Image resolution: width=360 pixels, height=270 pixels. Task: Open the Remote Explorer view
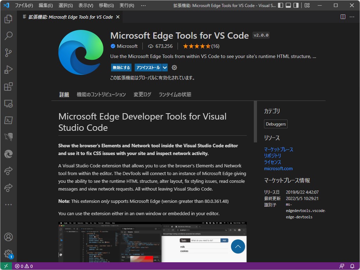[x=8, y=103]
